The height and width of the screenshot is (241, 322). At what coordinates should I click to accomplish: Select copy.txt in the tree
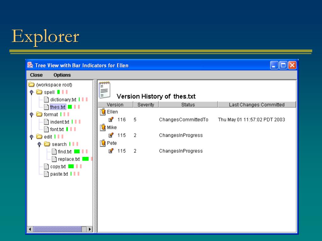pyautogui.click(x=58, y=167)
